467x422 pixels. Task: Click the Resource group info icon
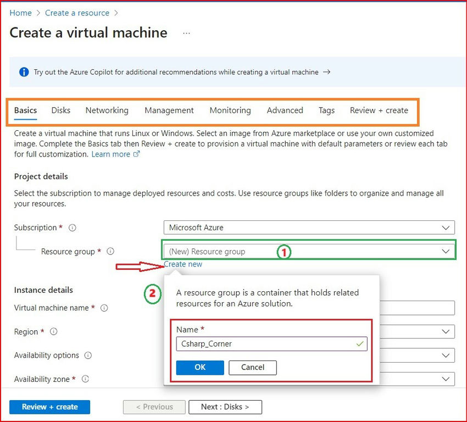110,251
